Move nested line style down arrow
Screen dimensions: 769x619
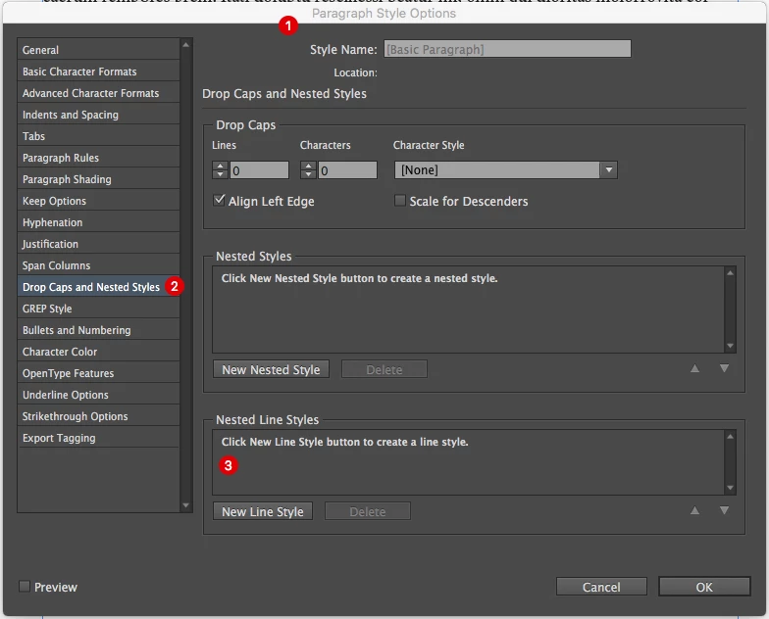tap(724, 510)
